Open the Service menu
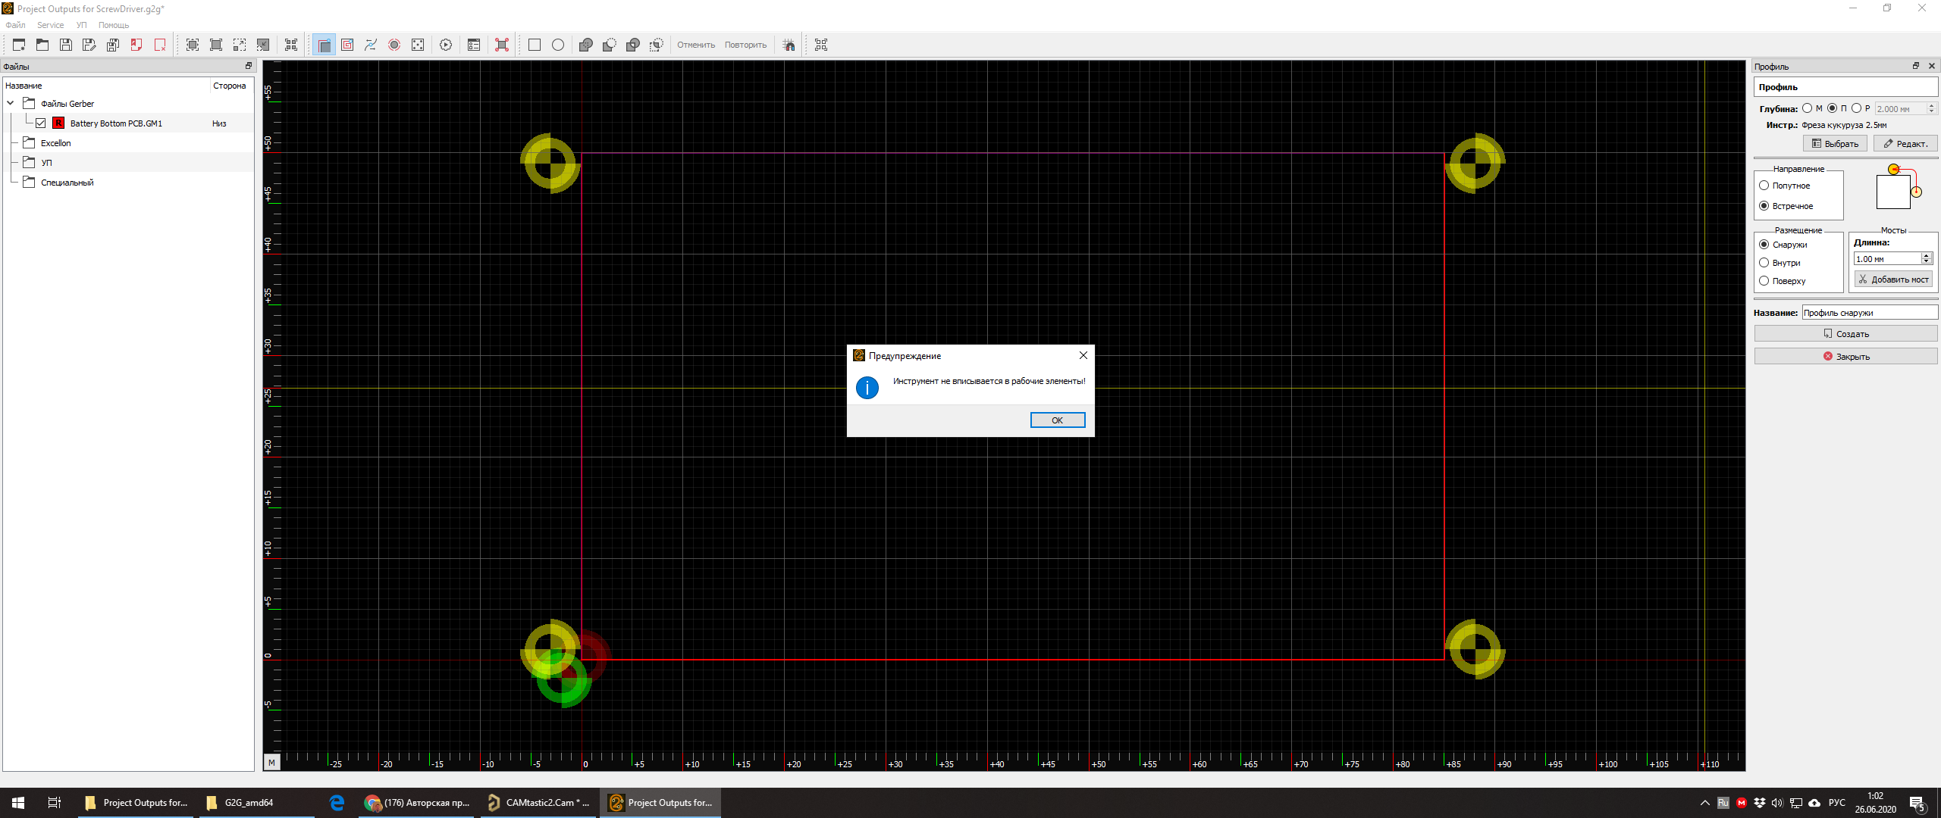 50,25
